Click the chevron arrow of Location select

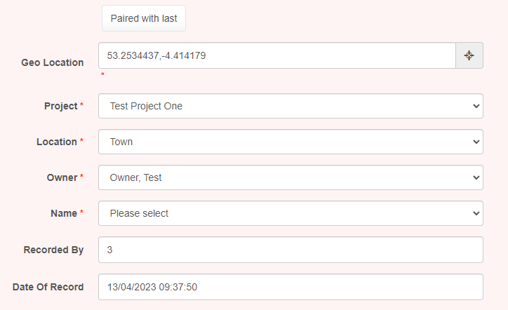click(476, 142)
